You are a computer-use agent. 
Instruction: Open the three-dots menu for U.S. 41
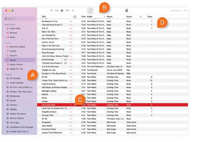[x=71, y=28]
